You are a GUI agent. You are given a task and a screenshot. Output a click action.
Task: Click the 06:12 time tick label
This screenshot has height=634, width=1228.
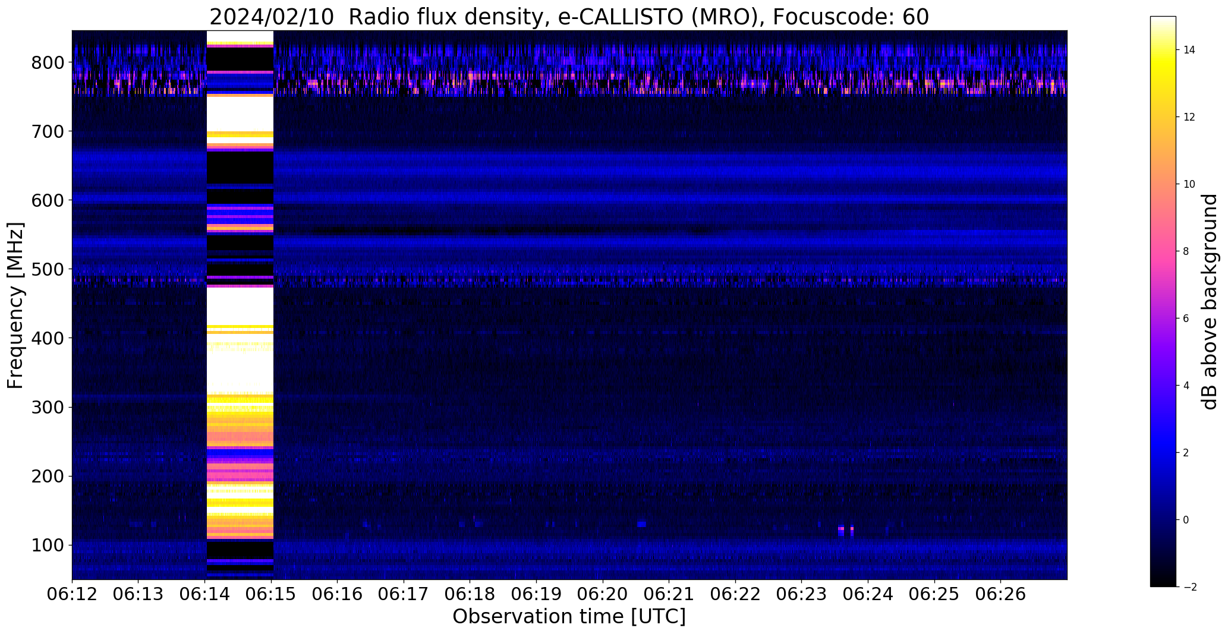pyautogui.click(x=72, y=595)
